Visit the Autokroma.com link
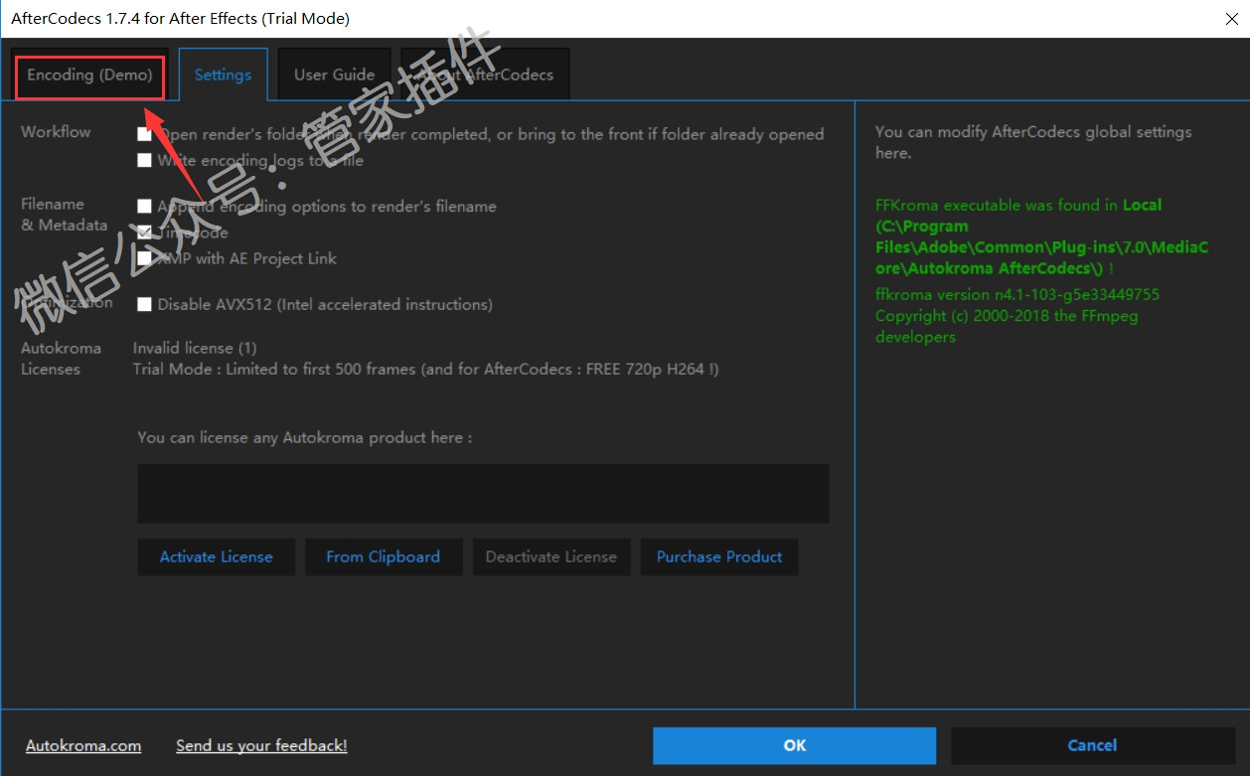Screen dimensions: 1250x776 click(83, 746)
